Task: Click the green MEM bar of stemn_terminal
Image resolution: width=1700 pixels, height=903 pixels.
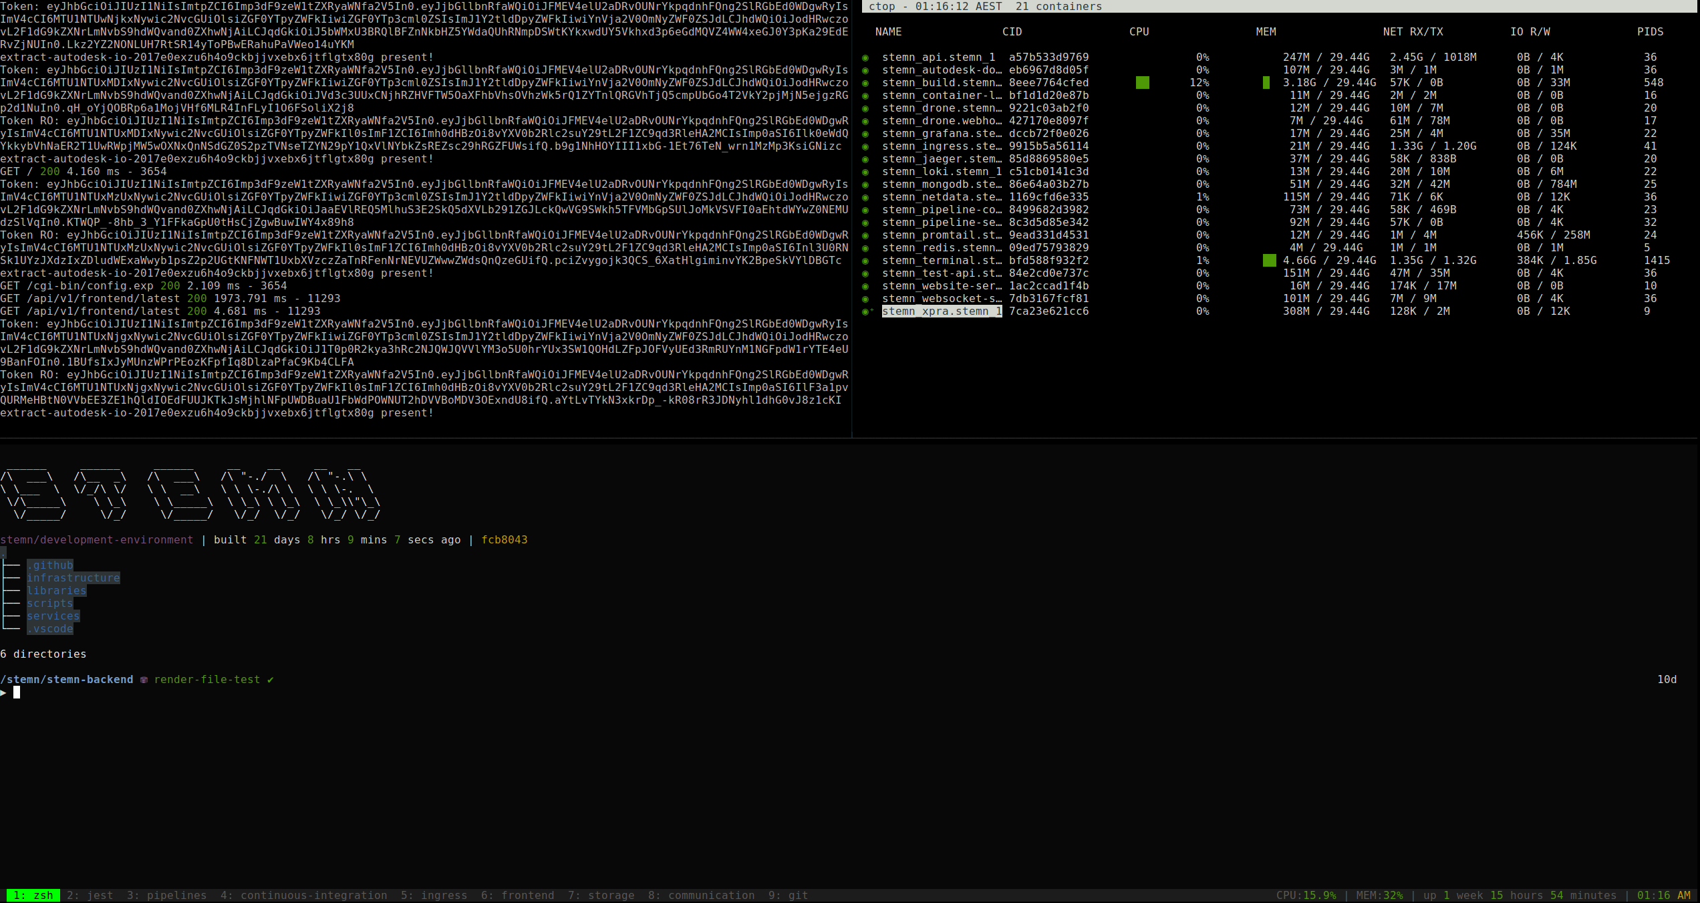Action: (1270, 261)
